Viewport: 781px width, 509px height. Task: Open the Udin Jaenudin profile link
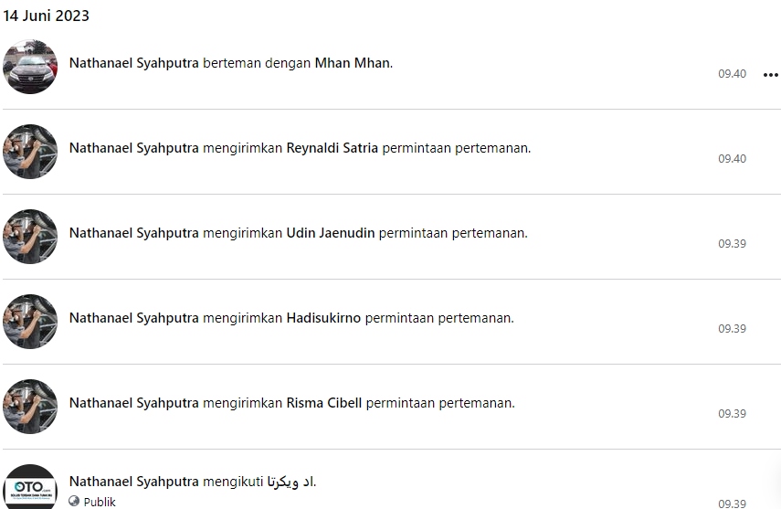click(x=331, y=233)
